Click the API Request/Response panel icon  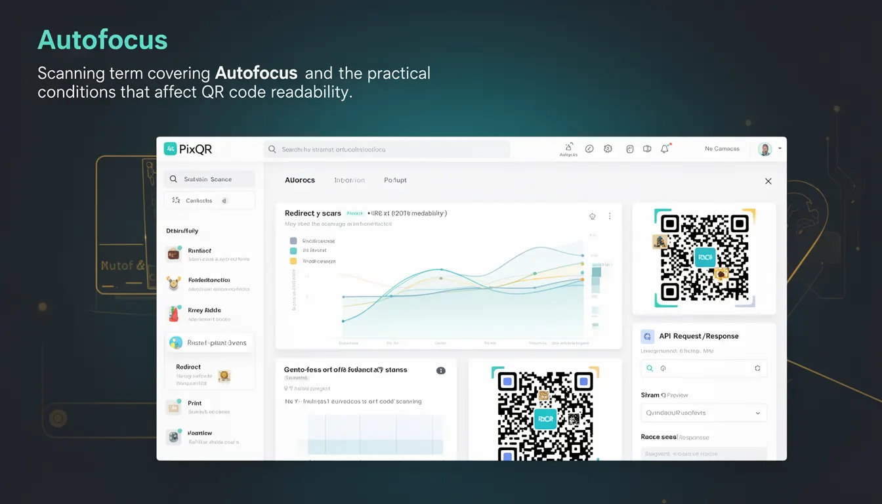pyautogui.click(x=648, y=336)
